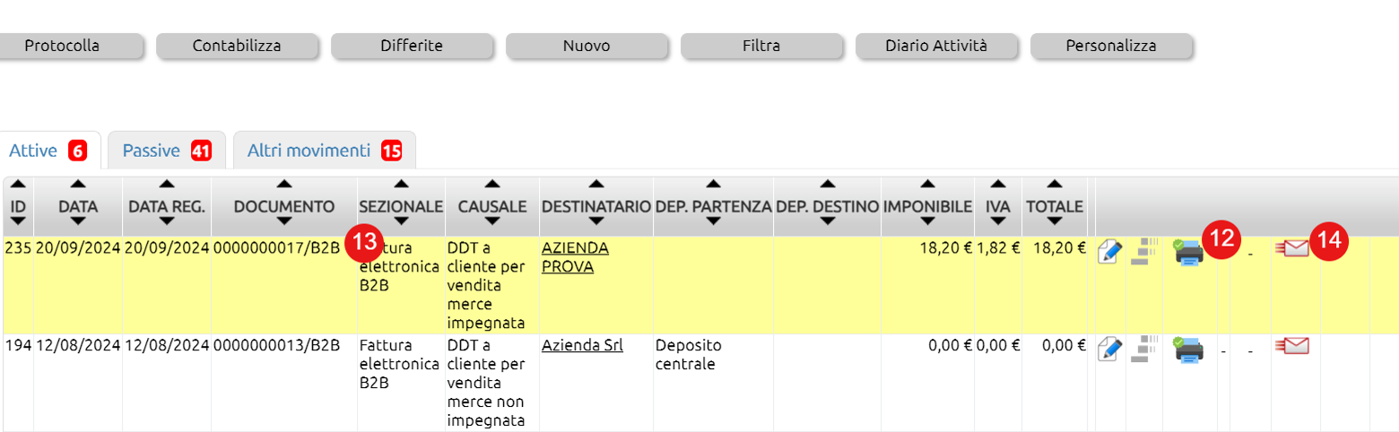Image resolution: width=1399 pixels, height=432 pixels.
Task: Print the Azienda Srl document row
Action: (x=1189, y=350)
